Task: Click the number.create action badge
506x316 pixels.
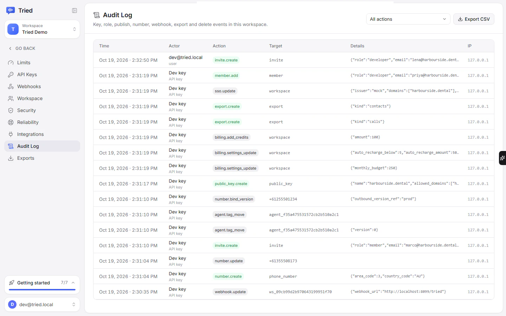Action: click(228, 276)
